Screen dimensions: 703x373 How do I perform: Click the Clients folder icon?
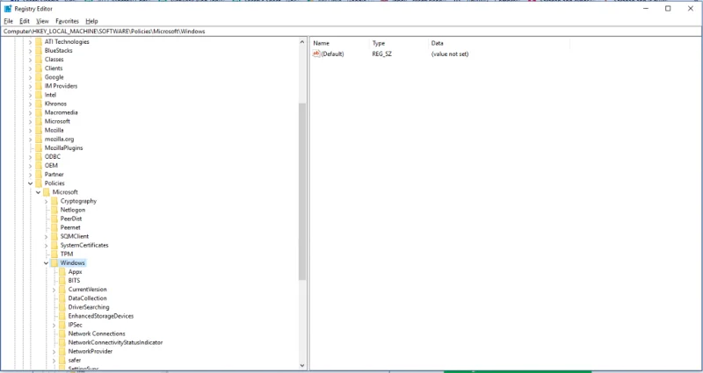pyautogui.click(x=39, y=68)
